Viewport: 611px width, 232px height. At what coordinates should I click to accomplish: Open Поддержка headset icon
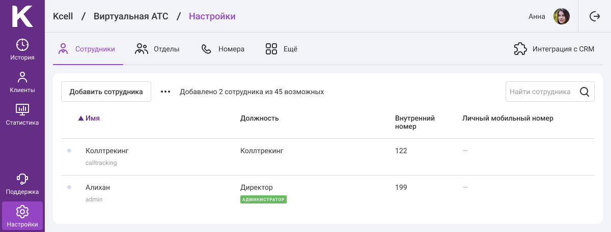(x=22, y=179)
